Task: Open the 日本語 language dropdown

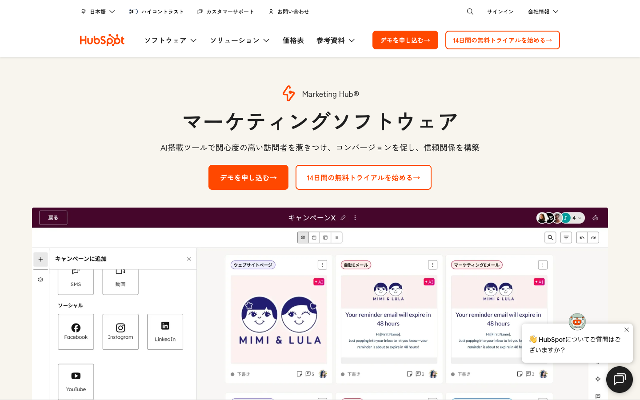Action: point(98,12)
